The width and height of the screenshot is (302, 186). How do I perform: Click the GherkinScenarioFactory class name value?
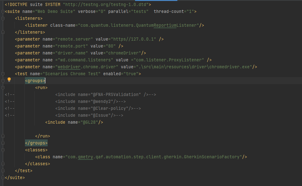pos(153,157)
